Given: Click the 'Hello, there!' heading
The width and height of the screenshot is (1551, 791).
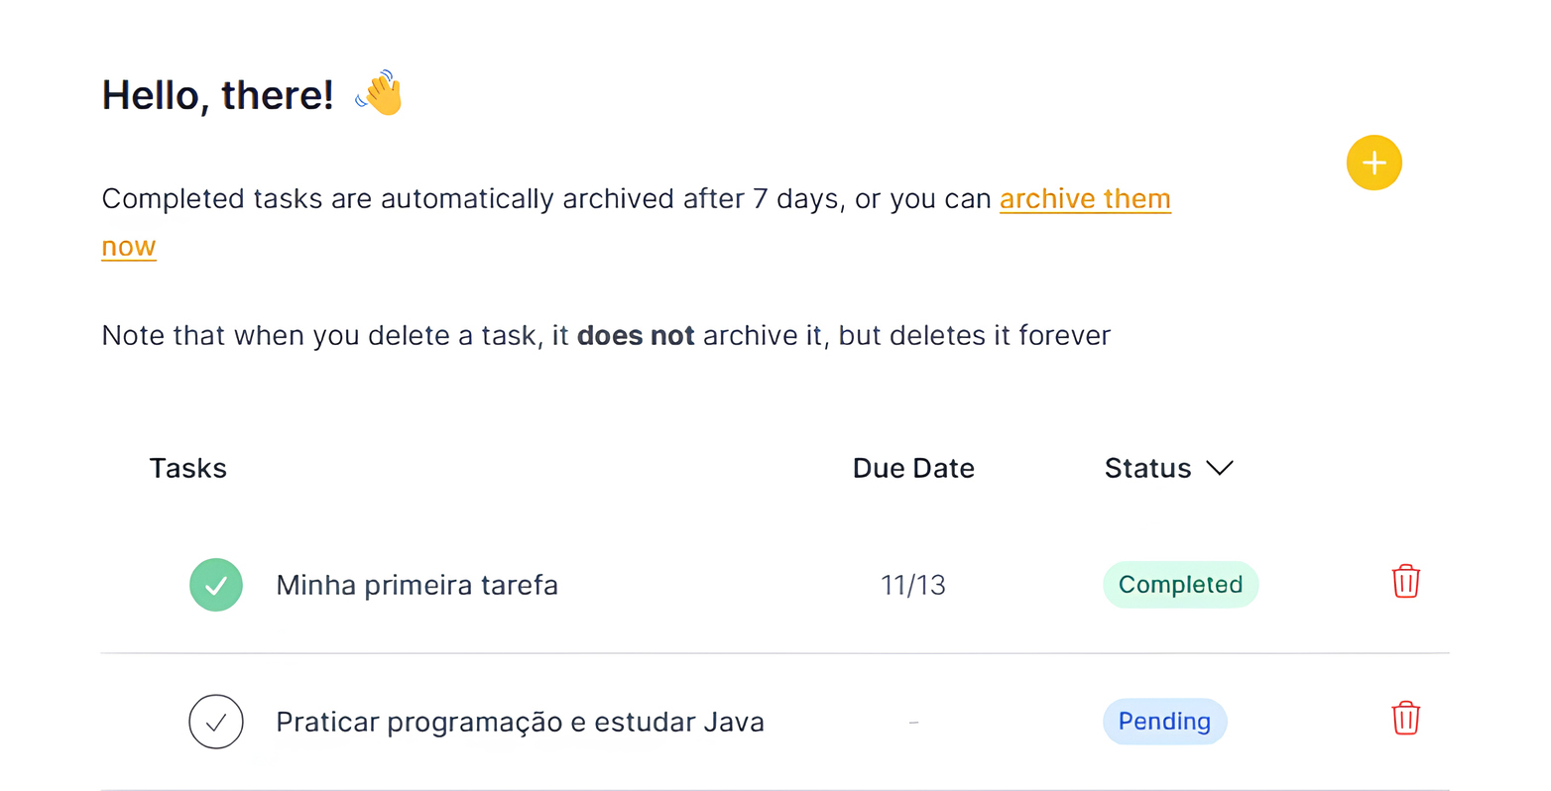Looking at the screenshot, I should click(218, 95).
